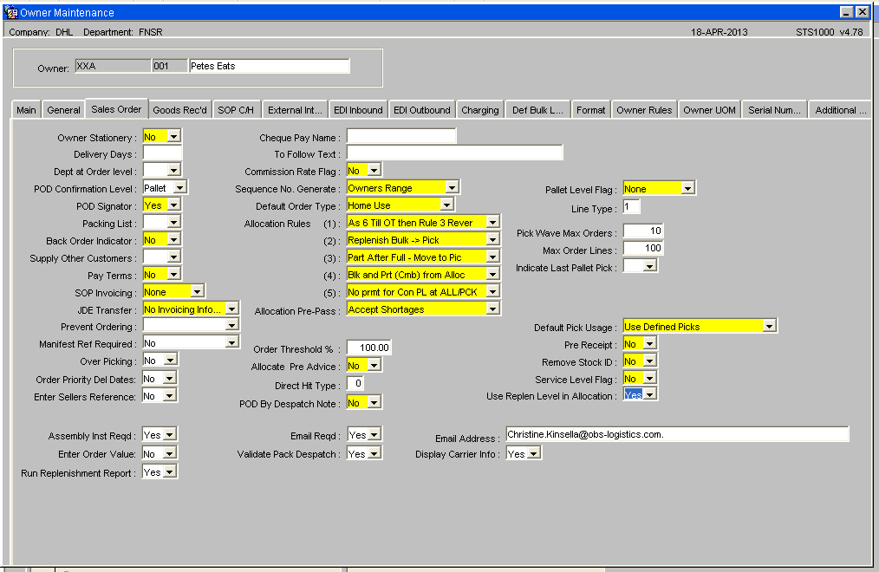The height and width of the screenshot is (572, 879).
Task: Open the Allocate Pre Advice dropdown
Action: (x=374, y=365)
